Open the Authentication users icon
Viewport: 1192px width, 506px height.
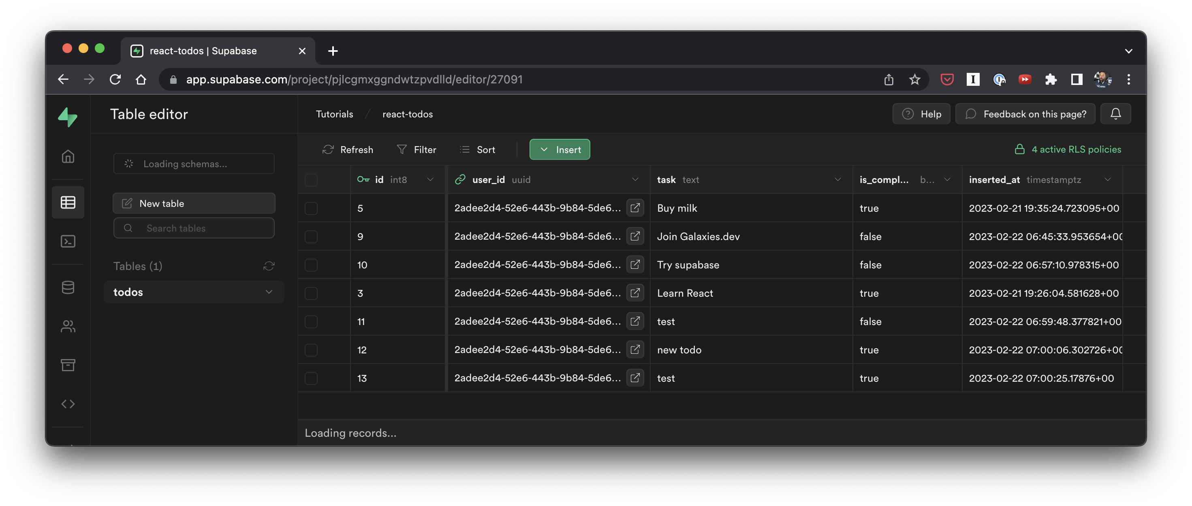[68, 327]
